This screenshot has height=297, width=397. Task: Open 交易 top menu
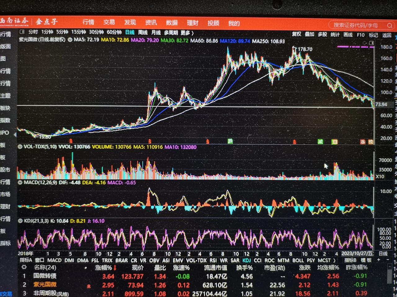coord(109,22)
